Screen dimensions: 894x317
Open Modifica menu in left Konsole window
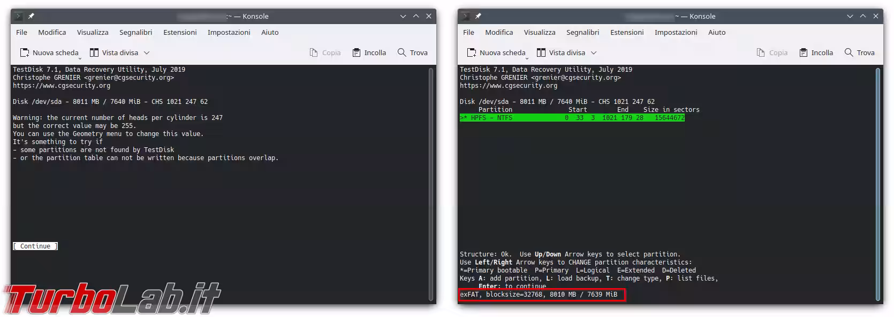pos(52,32)
